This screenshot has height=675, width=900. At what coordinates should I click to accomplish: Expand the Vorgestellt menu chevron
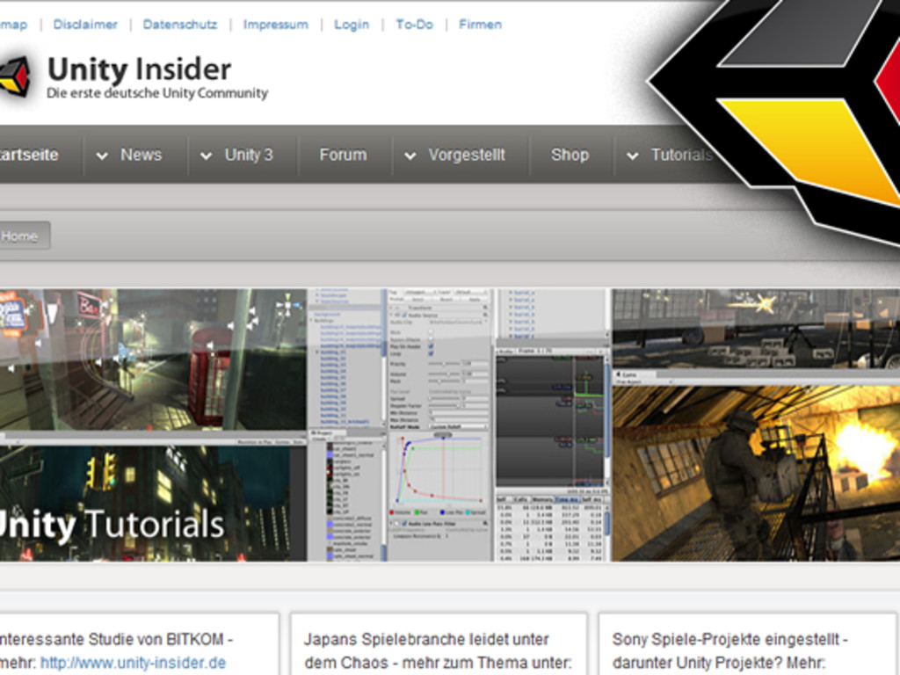pos(410,156)
